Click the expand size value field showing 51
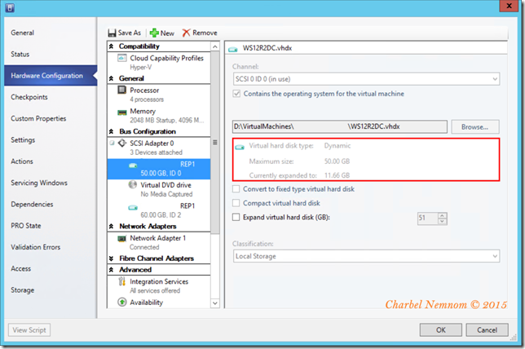The width and height of the screenshot is (525, 349). 427,219
